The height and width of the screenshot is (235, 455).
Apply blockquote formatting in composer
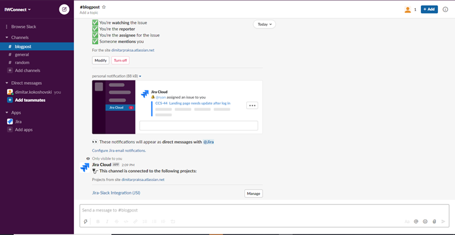163,221
